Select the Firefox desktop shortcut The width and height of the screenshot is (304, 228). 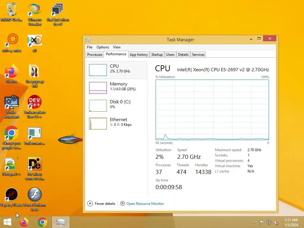pyautogui.click(x=12, y=74)
